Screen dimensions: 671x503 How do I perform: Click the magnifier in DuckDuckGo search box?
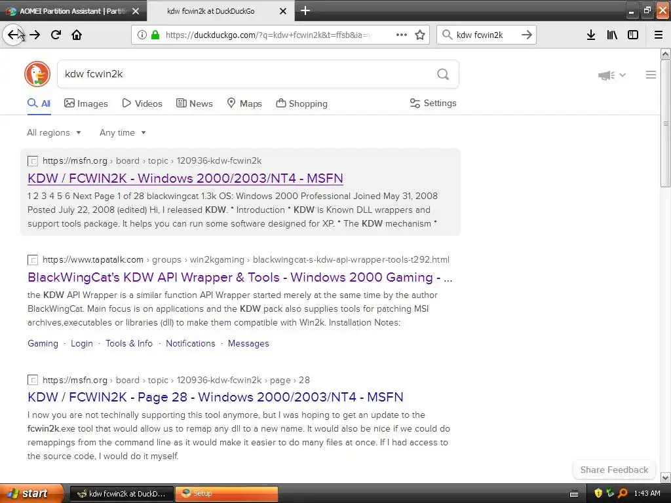pyautogui.click(x=443, y=75)
